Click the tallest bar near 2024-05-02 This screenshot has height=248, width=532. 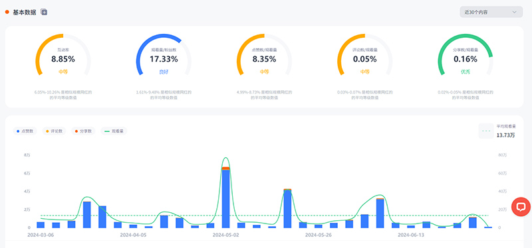[225, 197]
